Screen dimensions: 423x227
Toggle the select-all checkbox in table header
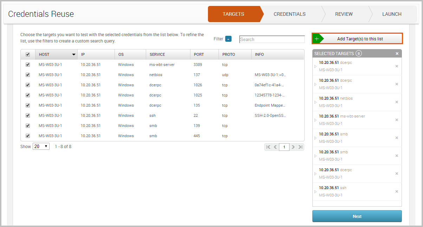click(x=28, y=54)
